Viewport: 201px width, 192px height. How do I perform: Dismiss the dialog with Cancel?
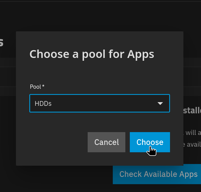coord(106,142)
